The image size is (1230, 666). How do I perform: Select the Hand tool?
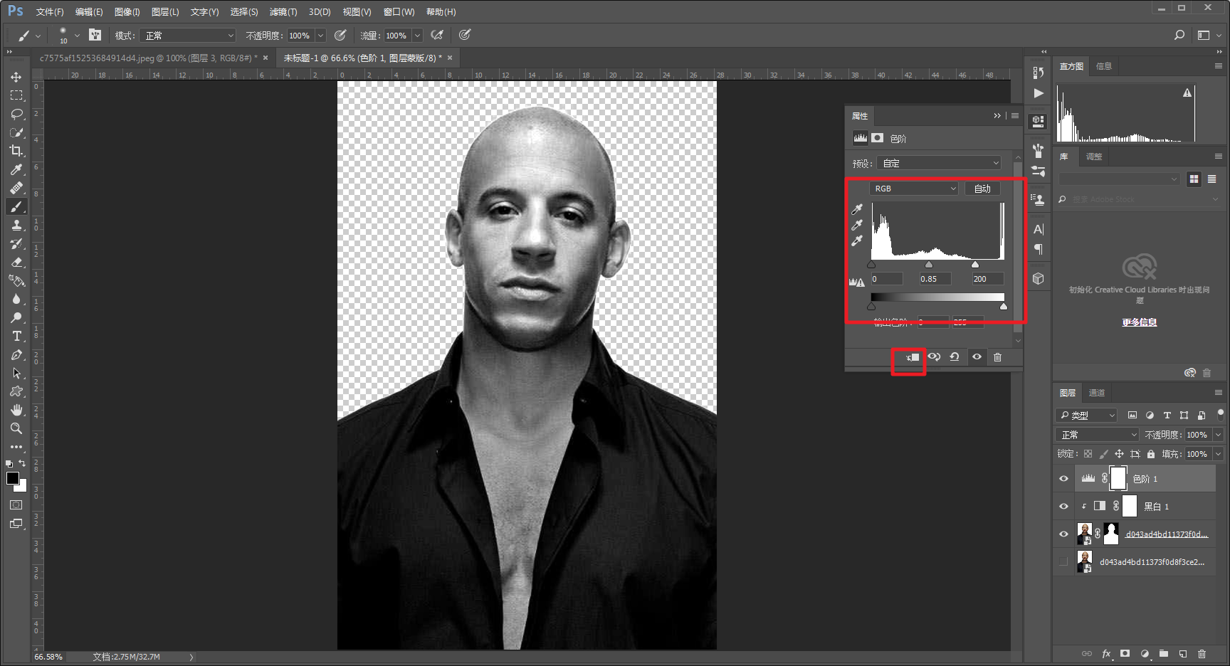pyautogui.click(x=16, y=410)
